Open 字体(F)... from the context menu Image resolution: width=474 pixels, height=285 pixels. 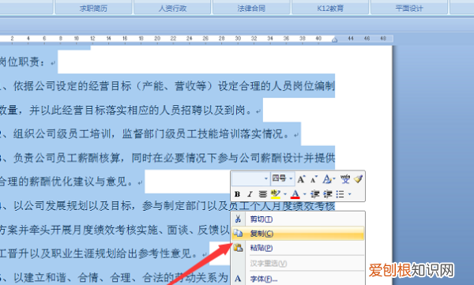click(298, 279)
